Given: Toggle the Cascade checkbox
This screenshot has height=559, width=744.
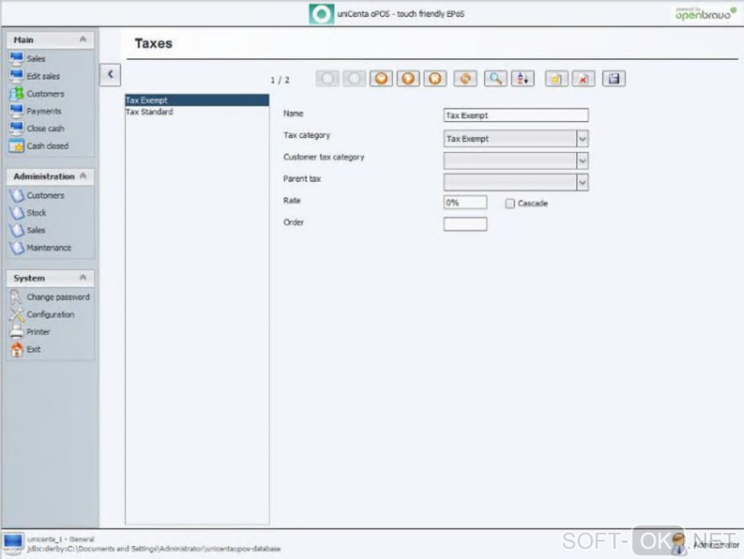Looking at the screenshot, I should (510, 204).
